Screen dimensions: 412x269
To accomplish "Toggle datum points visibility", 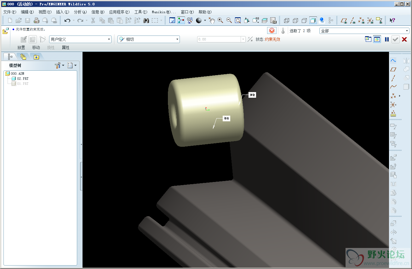I will coord(362,20).
